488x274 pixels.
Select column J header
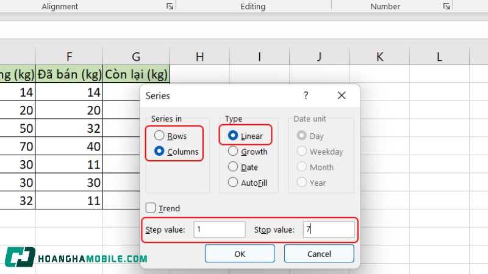[x=319, y=57]
